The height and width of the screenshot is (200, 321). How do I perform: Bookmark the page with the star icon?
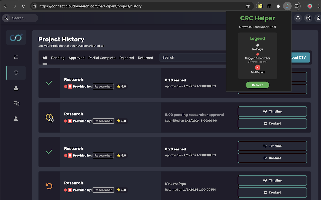[248, 6]
